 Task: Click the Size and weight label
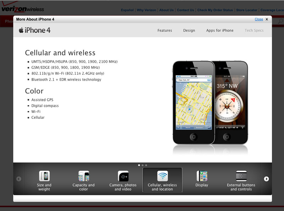point(44,187)
